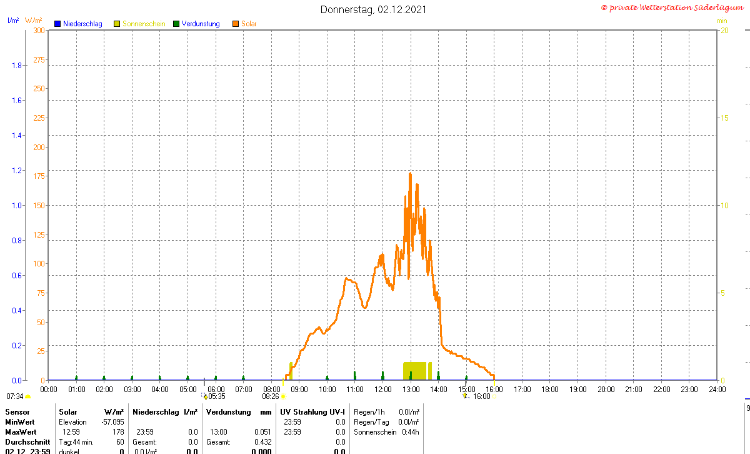
Task: Click the arrow marker icon at 05:35
Action: 204,396
